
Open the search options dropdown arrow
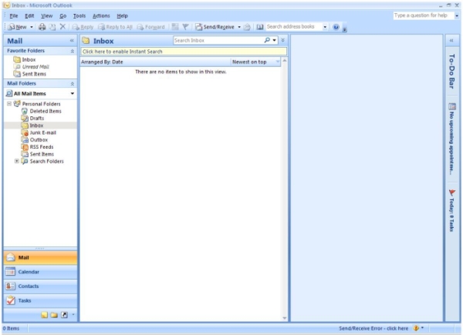click(274, 40)
